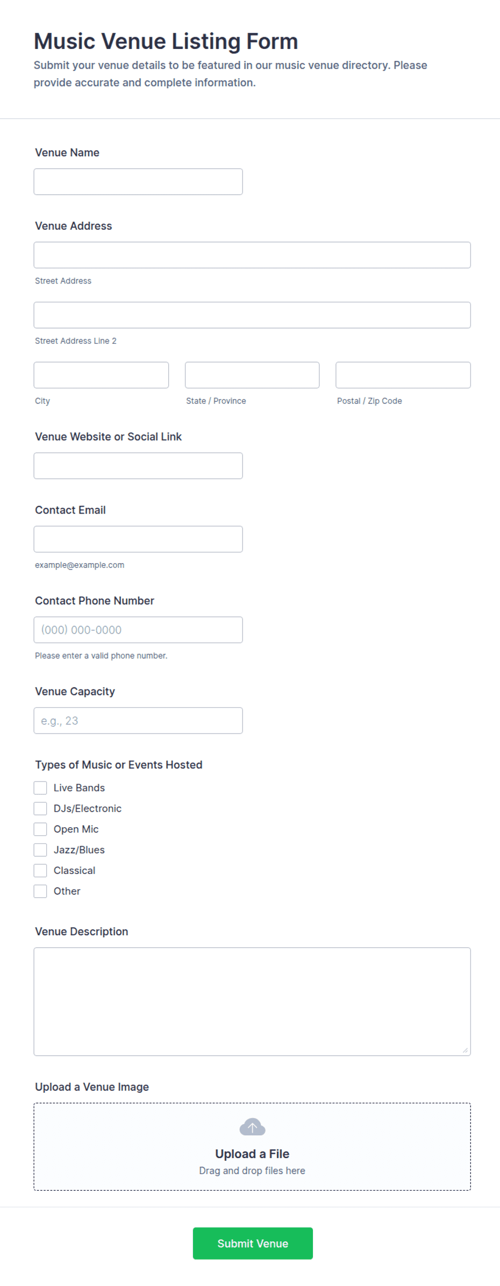Toggle the Classical checkbox
The width and height of the screenshot is (500, 1286).
[40, 870]
